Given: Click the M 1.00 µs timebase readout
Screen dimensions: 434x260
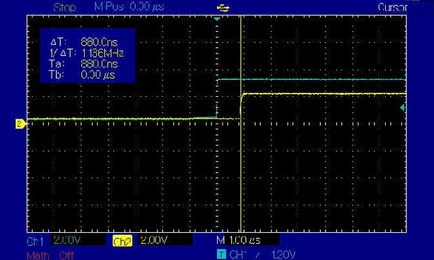Looking at the screenshot, I should (x=238, y=240).
